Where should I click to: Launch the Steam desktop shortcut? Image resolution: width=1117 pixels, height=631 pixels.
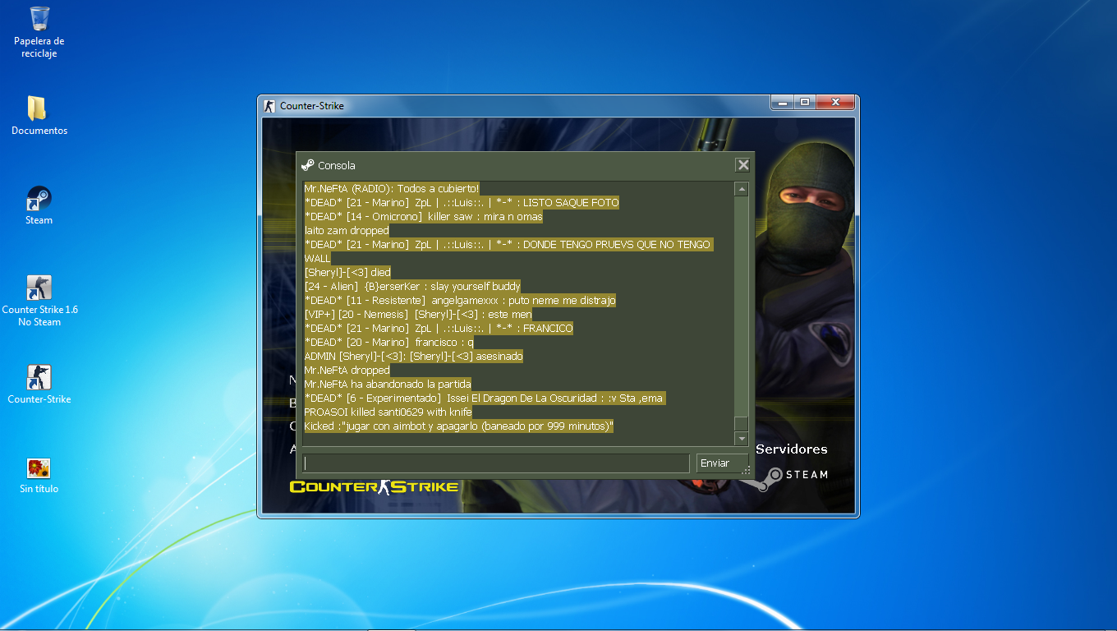(39, 205)
